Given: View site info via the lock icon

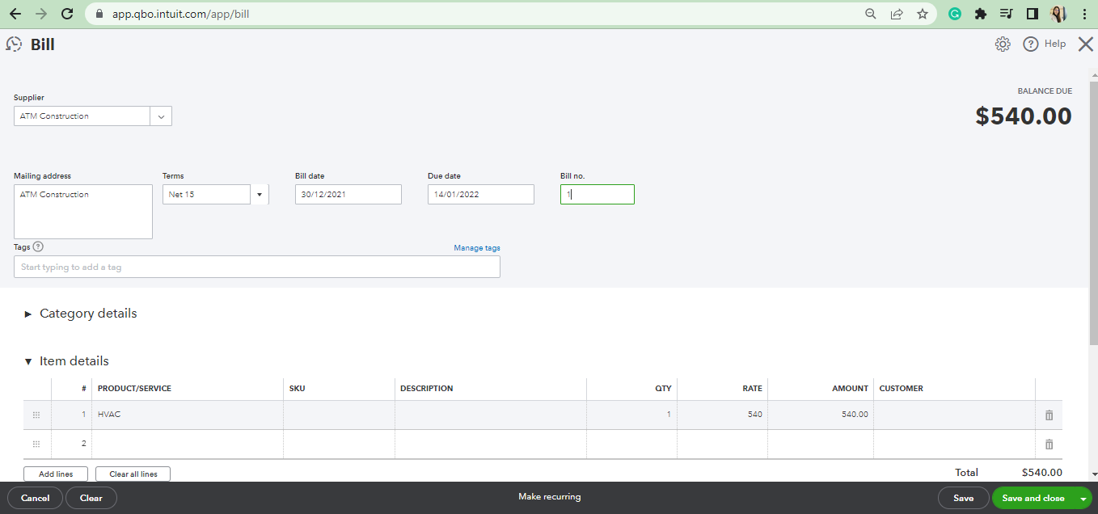Looking at the screenshot, I should pyautogui.click(x=99, y=14).
